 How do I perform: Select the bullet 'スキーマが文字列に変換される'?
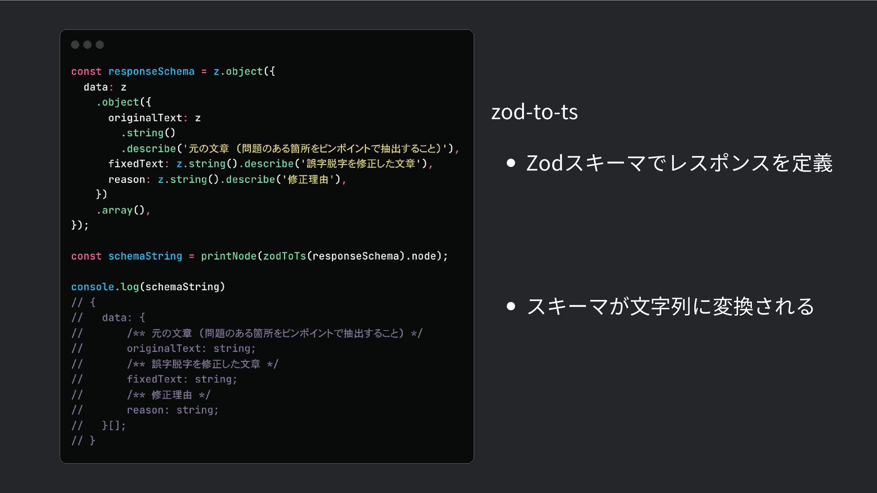click(670, 306)
